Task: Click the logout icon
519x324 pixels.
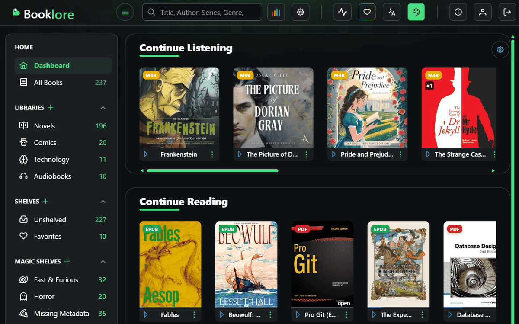Action: [507, 12]
